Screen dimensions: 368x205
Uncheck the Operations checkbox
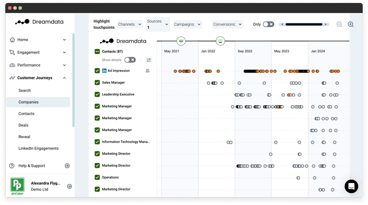97,178
